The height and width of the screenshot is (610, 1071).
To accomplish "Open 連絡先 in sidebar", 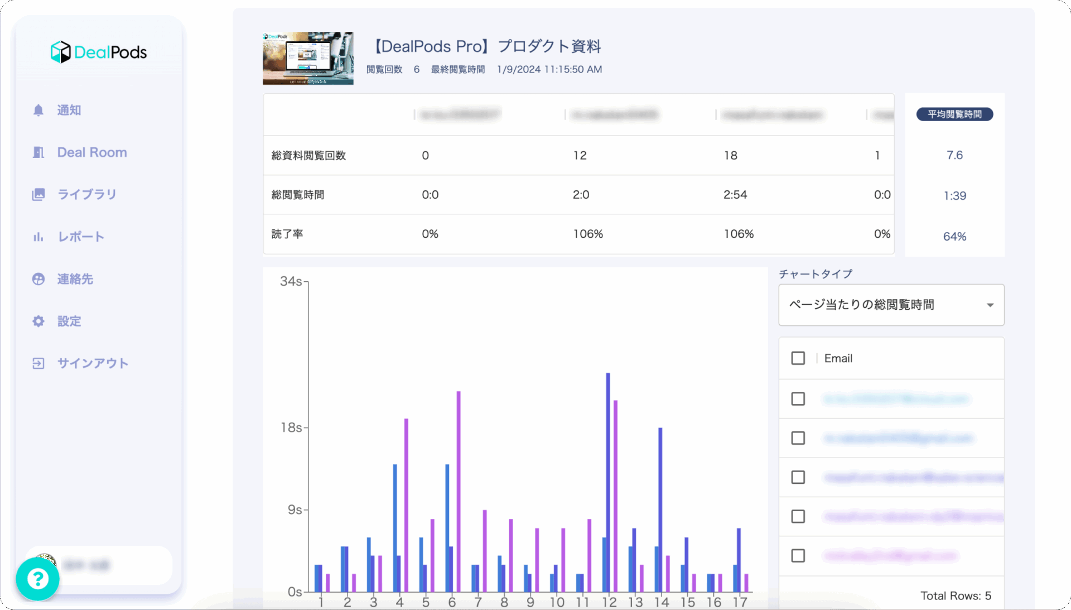I will tap(75, 279).
